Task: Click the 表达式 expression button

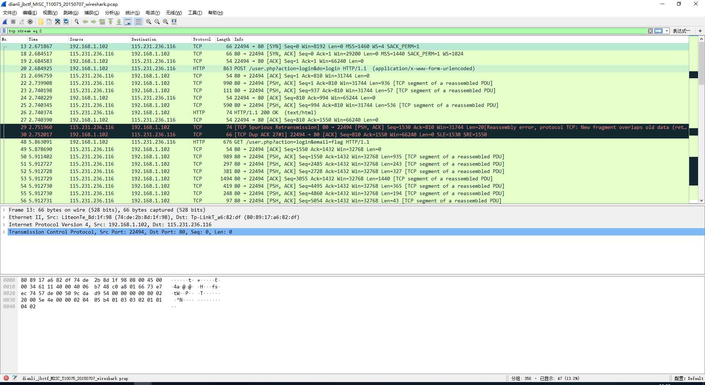Action: tap(681, 31)
